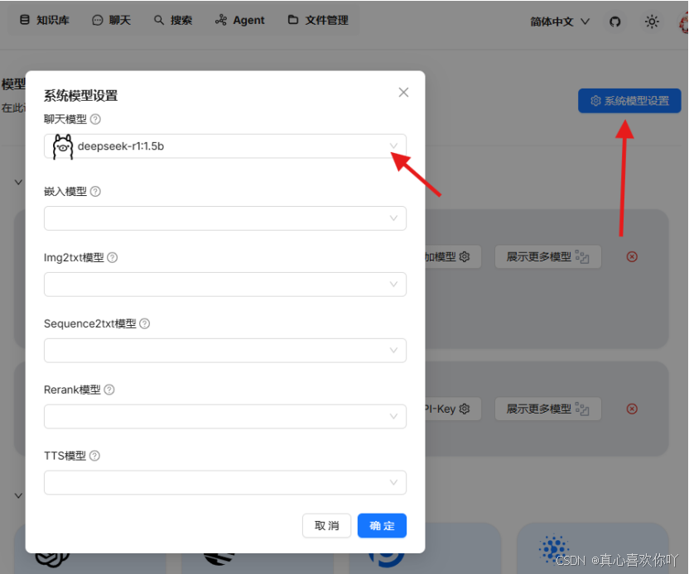The width and height of the screenshot is (689, 574).
Task: Click the 确定 confirm button
Action: click(382, 525)
